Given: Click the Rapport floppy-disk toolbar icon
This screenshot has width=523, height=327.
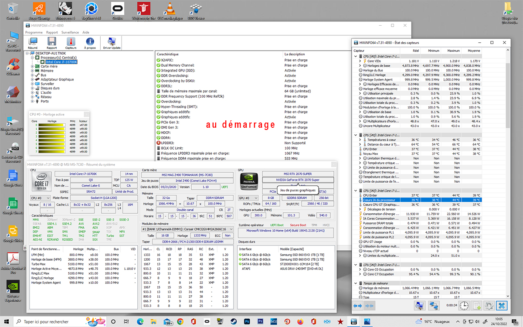Looking at the screenshot, I should tap(51, 43).
